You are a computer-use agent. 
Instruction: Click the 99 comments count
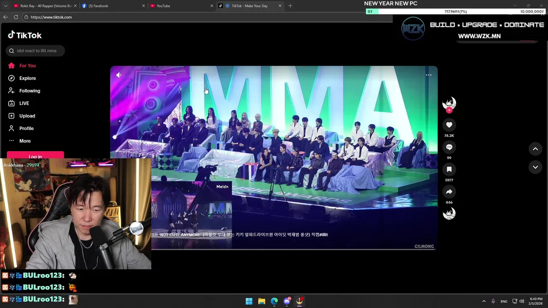click(449, 158)
